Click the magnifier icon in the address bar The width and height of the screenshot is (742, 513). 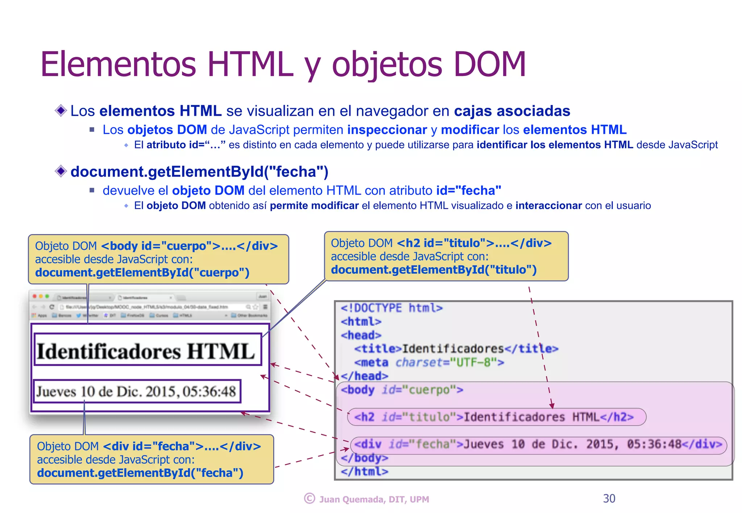coord(248,307)
